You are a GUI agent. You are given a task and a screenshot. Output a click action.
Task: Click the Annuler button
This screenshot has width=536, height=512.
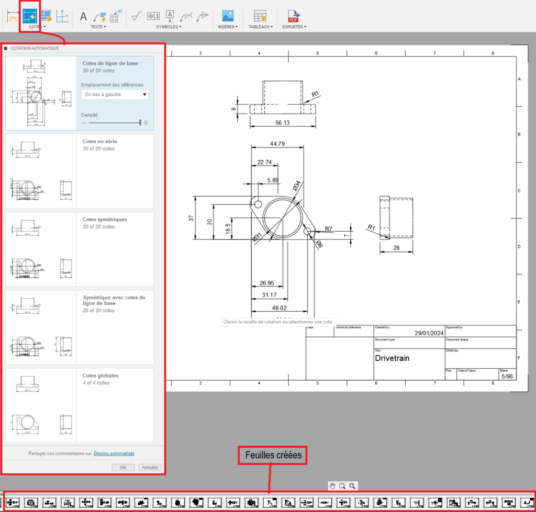(150, 468)
